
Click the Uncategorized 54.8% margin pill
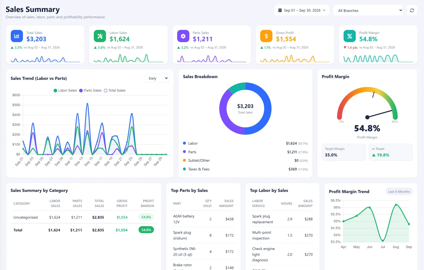[x=146, y=217]
